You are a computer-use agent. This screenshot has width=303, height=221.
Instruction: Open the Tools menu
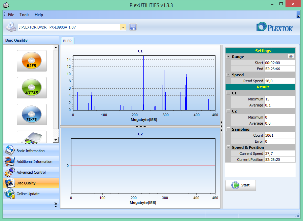pos(24,15)
